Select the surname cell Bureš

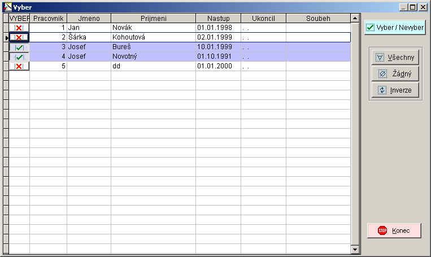(x=154, y=47)
